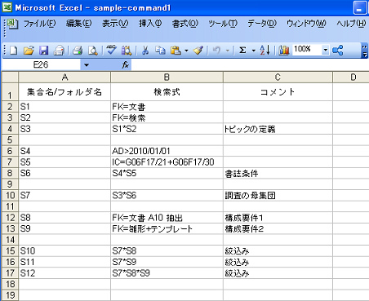Select cell B7 containing IC=G06F17/21+G06F17/30

pyautogui.click(x=167, y=162)
